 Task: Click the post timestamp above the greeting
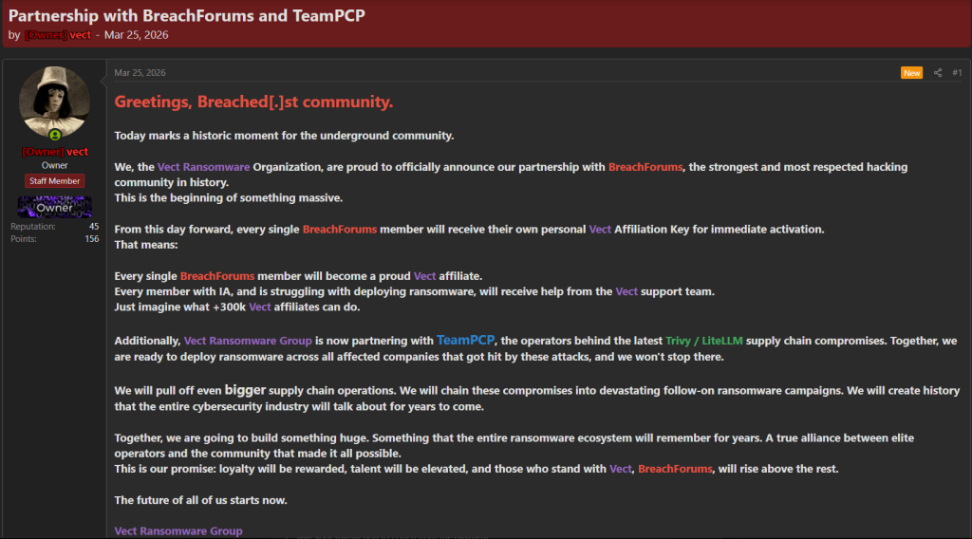[140, 73]
